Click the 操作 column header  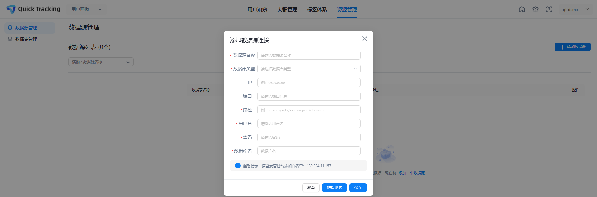click(x=576, y=90)
